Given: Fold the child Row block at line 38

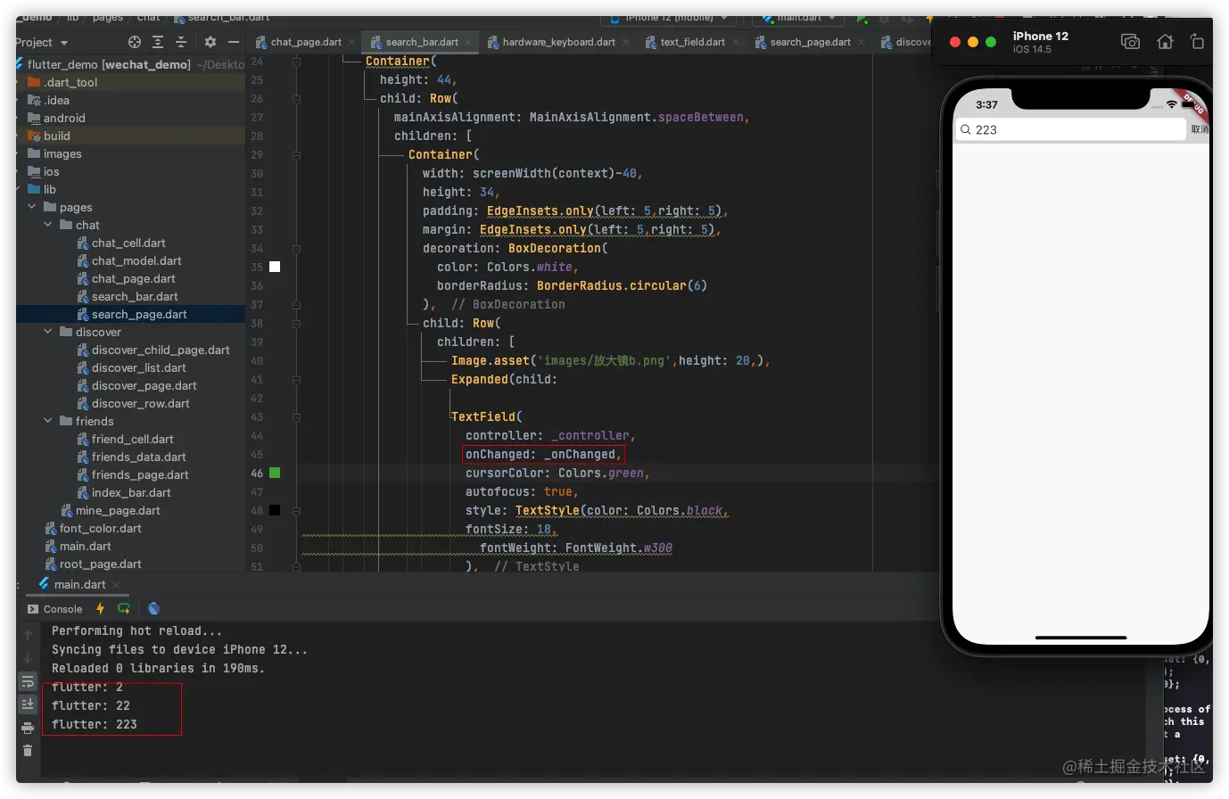Looking at the screenshot, I should coord(296,324).
